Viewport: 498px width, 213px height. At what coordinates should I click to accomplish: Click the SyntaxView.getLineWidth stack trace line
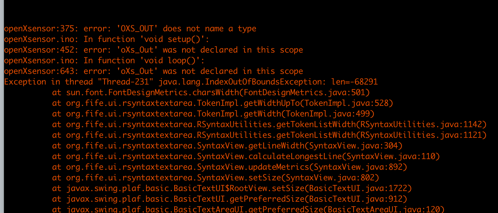[227, 146]
